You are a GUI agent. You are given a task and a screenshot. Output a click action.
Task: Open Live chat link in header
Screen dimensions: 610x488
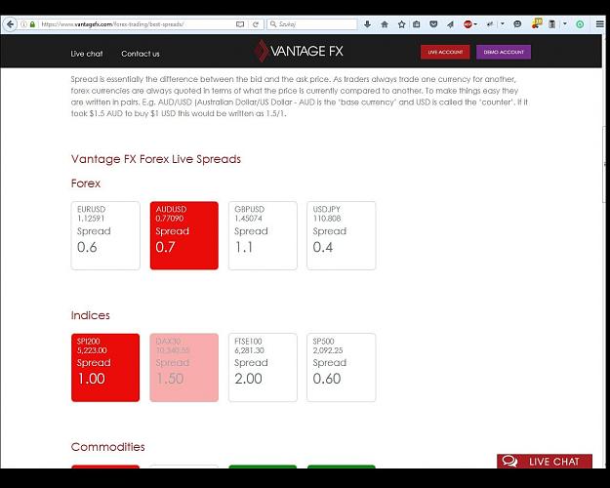point(87,54)
